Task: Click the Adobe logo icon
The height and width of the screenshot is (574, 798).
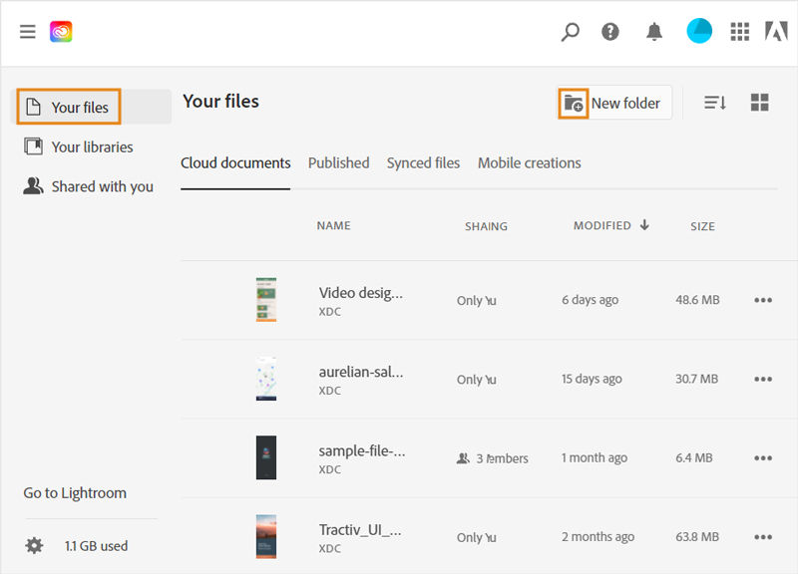Action: [776, 32]
